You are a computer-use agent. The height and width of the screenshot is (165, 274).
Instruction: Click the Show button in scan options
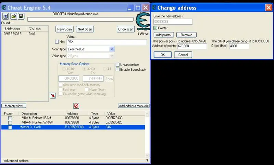click(x=109, y=79)
